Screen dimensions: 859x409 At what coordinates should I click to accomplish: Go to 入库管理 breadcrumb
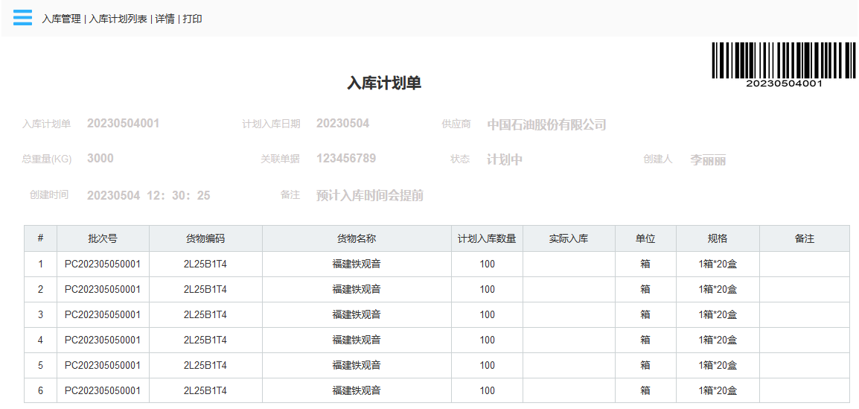(x=61, y=19)
